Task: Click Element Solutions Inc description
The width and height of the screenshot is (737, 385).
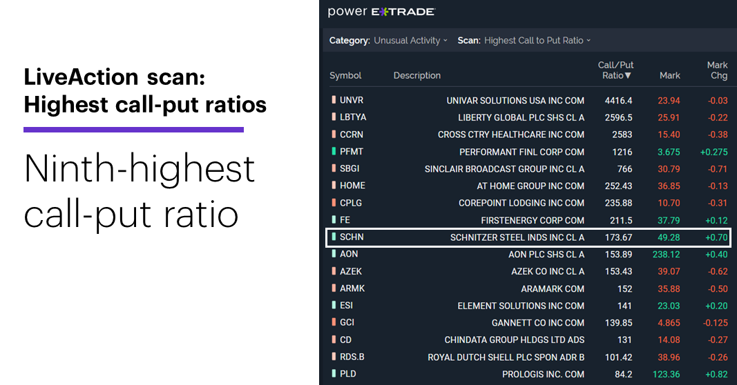Action: 521,306
